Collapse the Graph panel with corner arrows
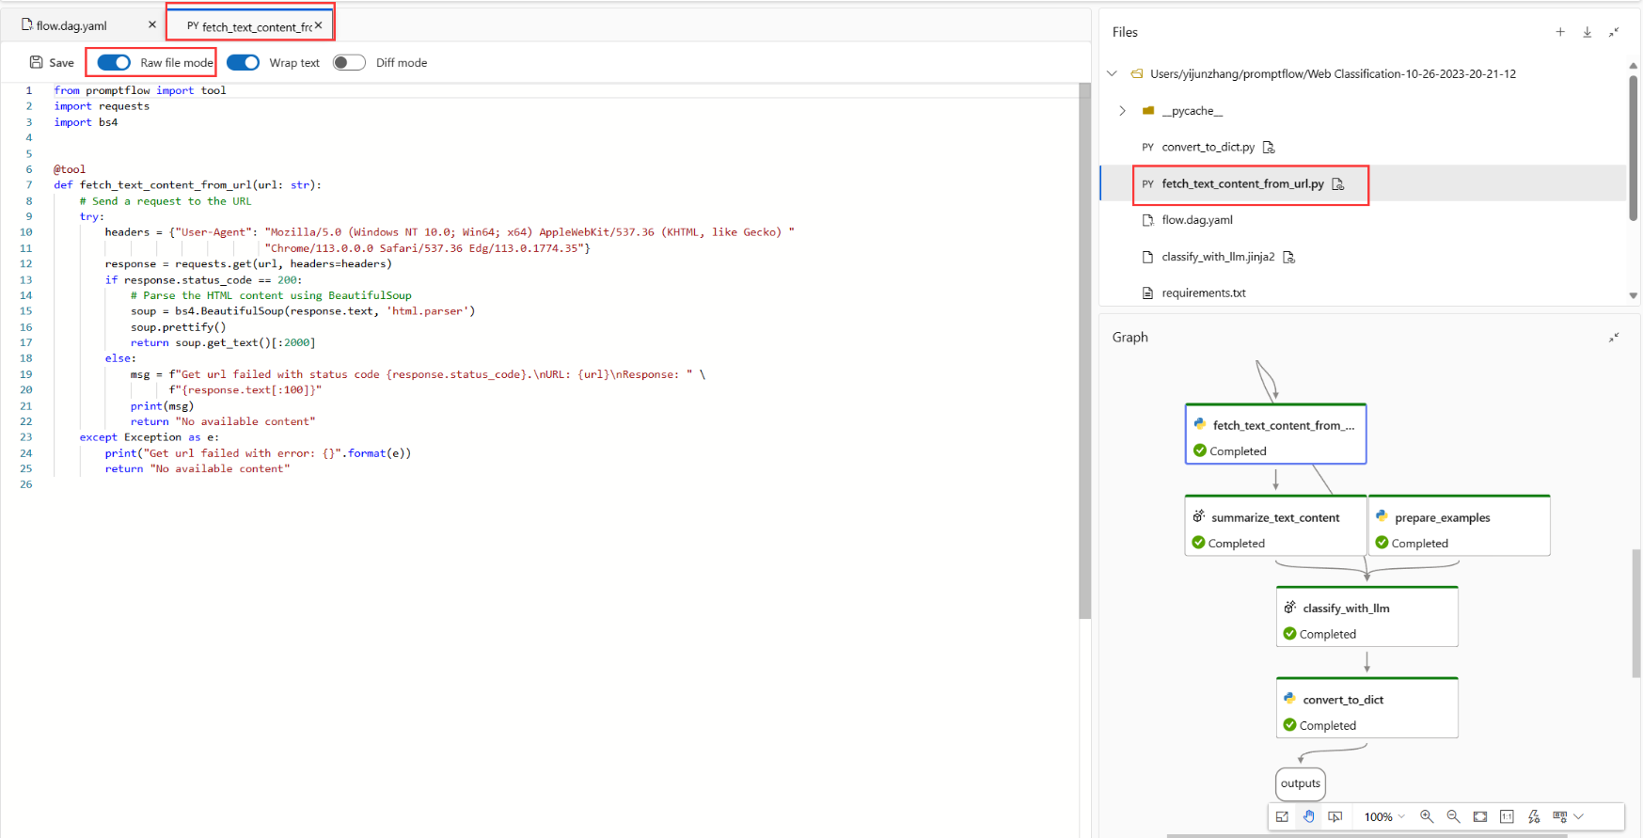 pyautogui.click(x=1614, y=338)
